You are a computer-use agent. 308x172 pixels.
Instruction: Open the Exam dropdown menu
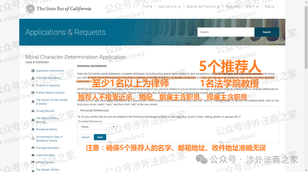pyautogui.click(x=252, y=7)
